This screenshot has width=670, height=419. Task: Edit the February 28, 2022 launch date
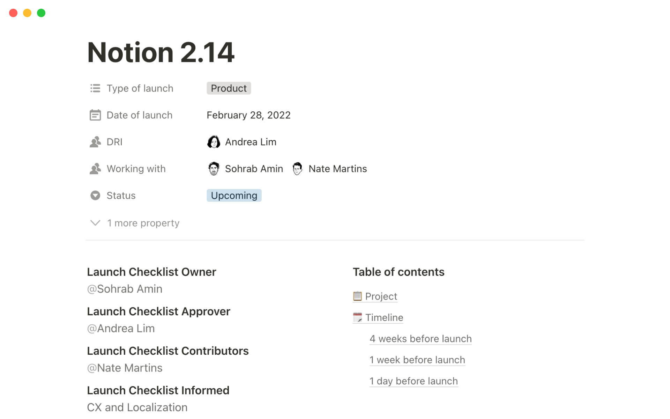248,115
